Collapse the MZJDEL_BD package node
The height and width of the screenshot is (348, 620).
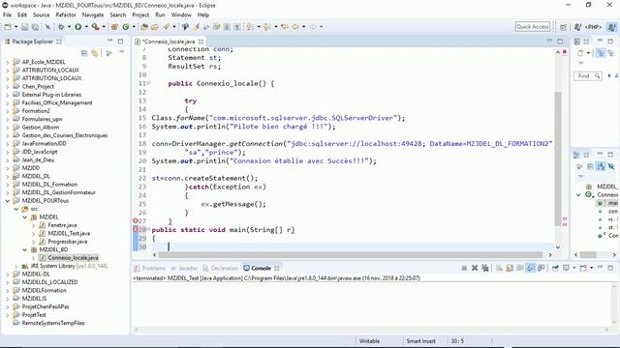click(x=25, y=249)
